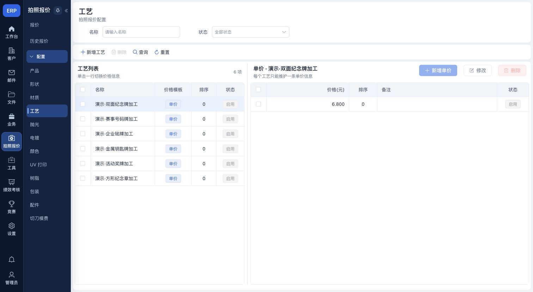Select the 演示·企业铭牌加工 row name
This screenshot has height=292, width=533.
114,134
